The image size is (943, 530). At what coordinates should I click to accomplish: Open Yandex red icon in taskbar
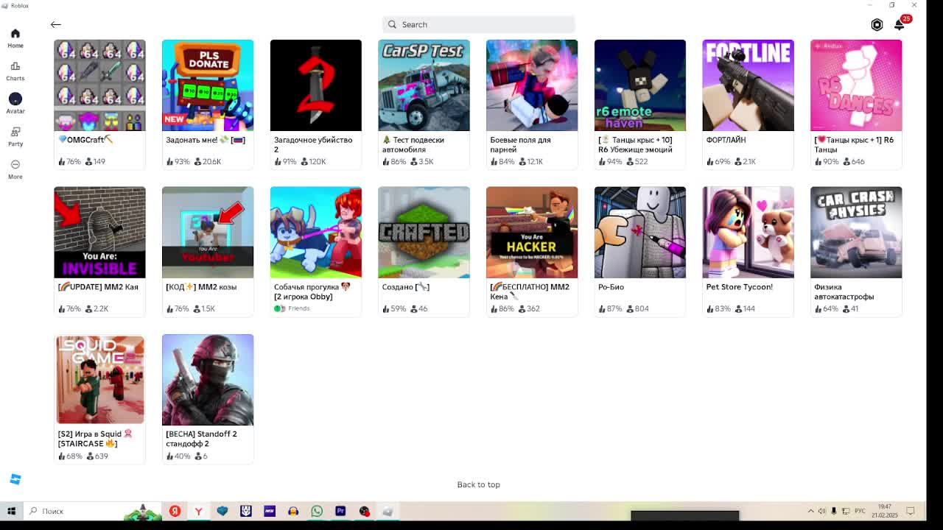175,511
